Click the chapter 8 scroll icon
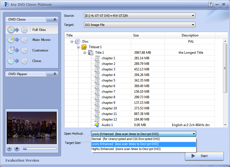Image resolution: width=230 pixels, height=167 pixels. pyautogui.click(x=97, y=97)
